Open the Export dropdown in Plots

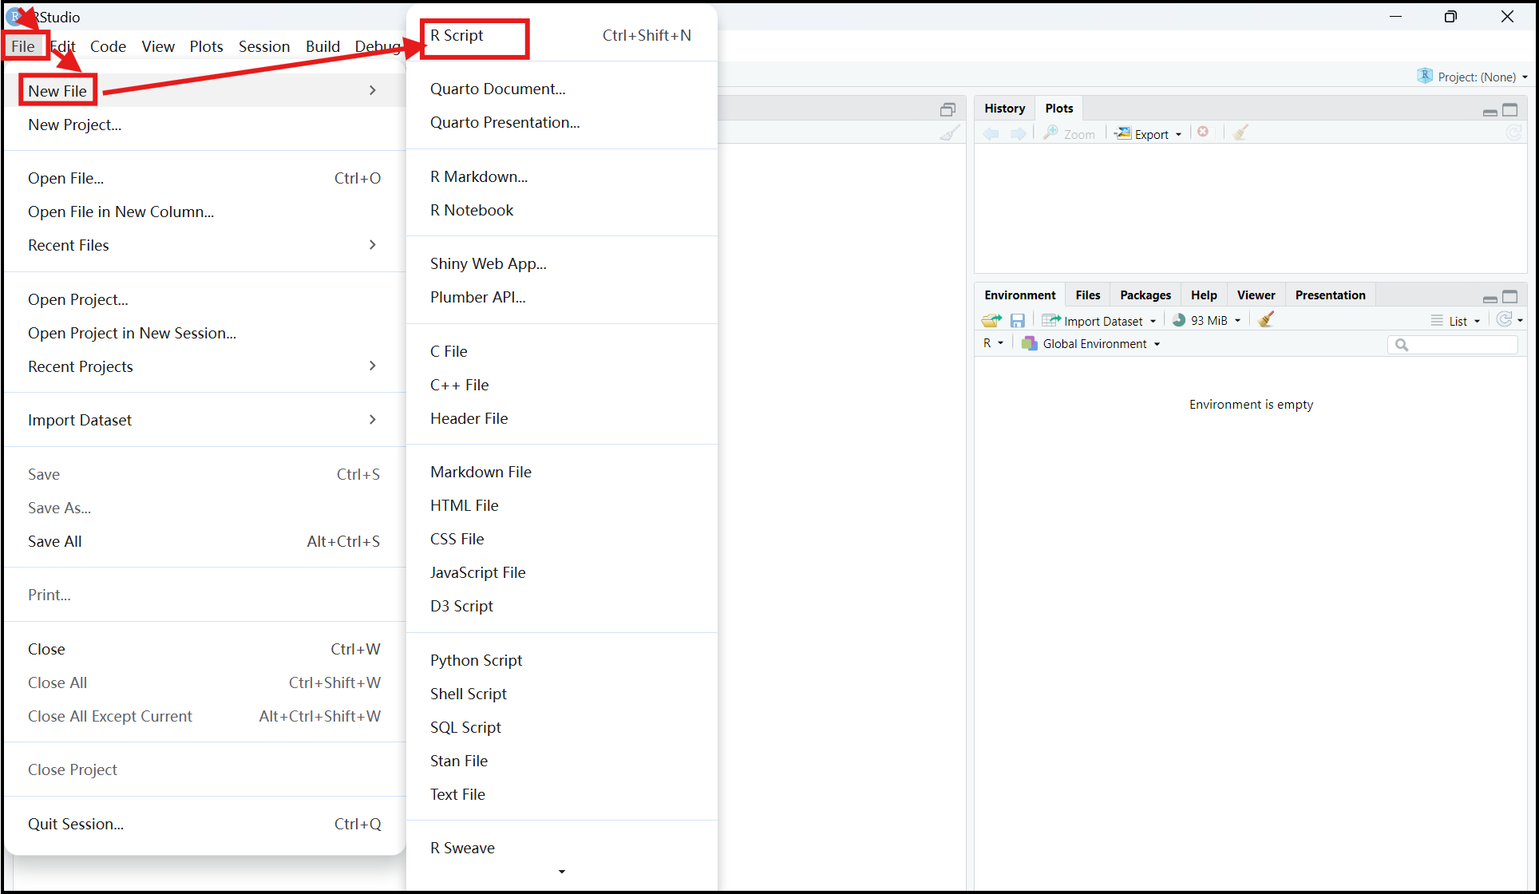pyautogui.click(x=1149, y=134)
